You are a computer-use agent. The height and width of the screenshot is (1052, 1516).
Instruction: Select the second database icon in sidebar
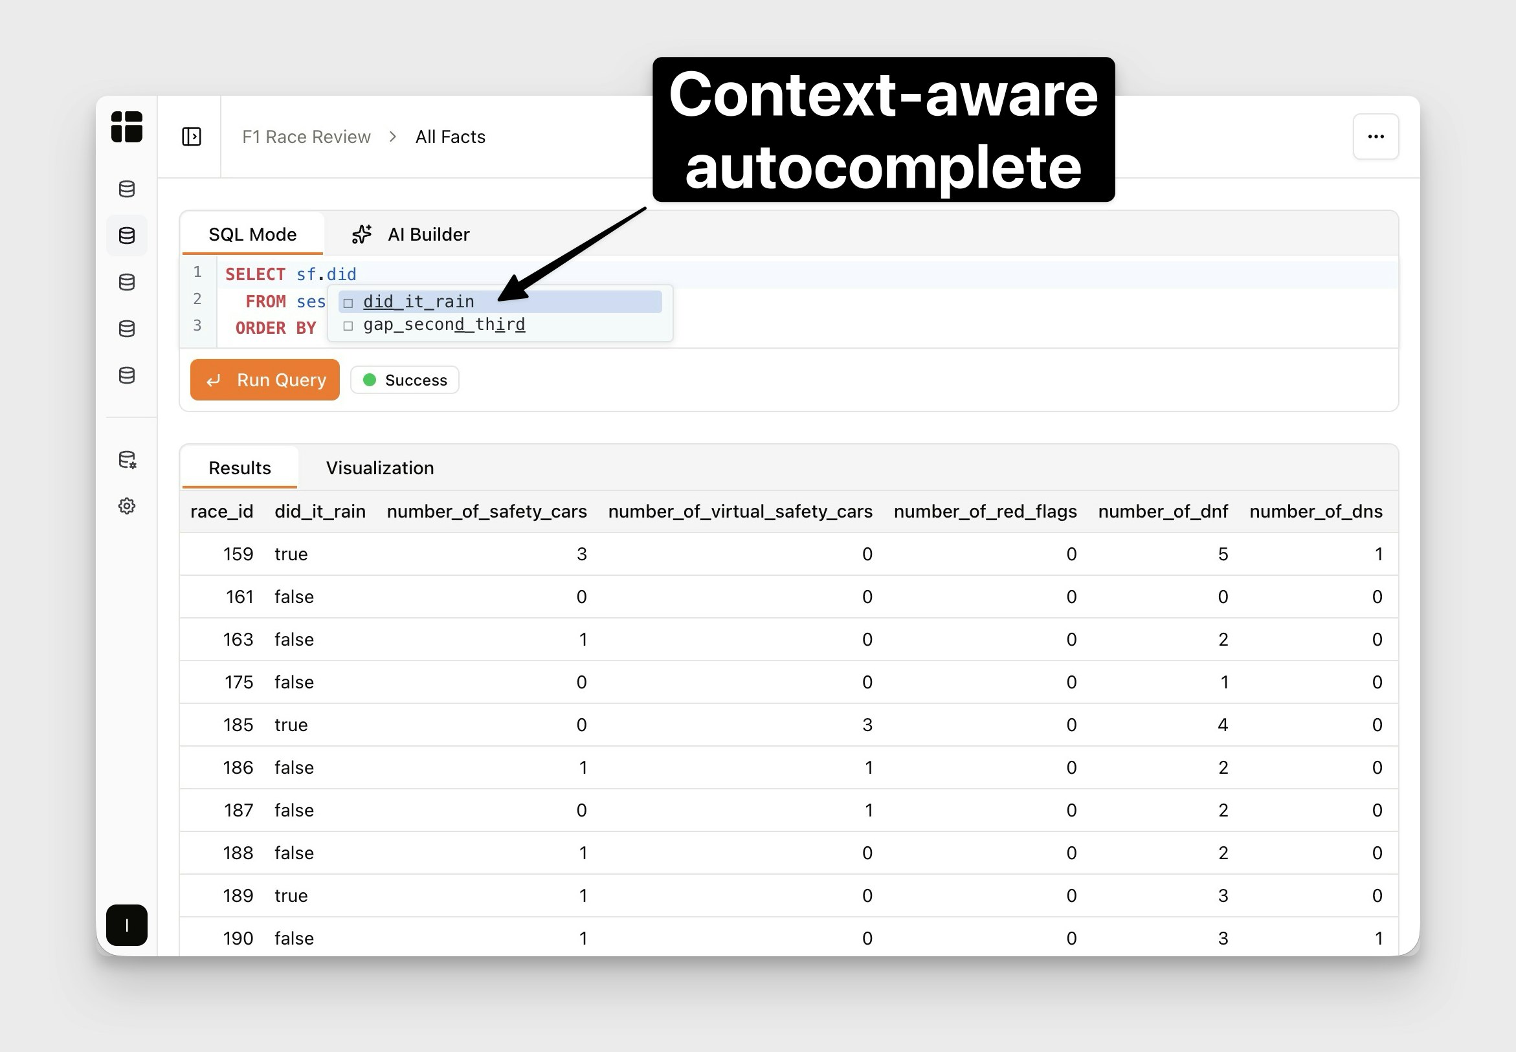pyautogui.click(x=127, y=236)
